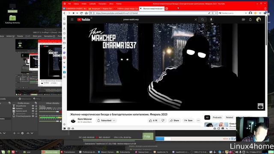Viewport: 274px width, 154px height.
Task: Move OBS source up with arrow
Action: (28, 133)
